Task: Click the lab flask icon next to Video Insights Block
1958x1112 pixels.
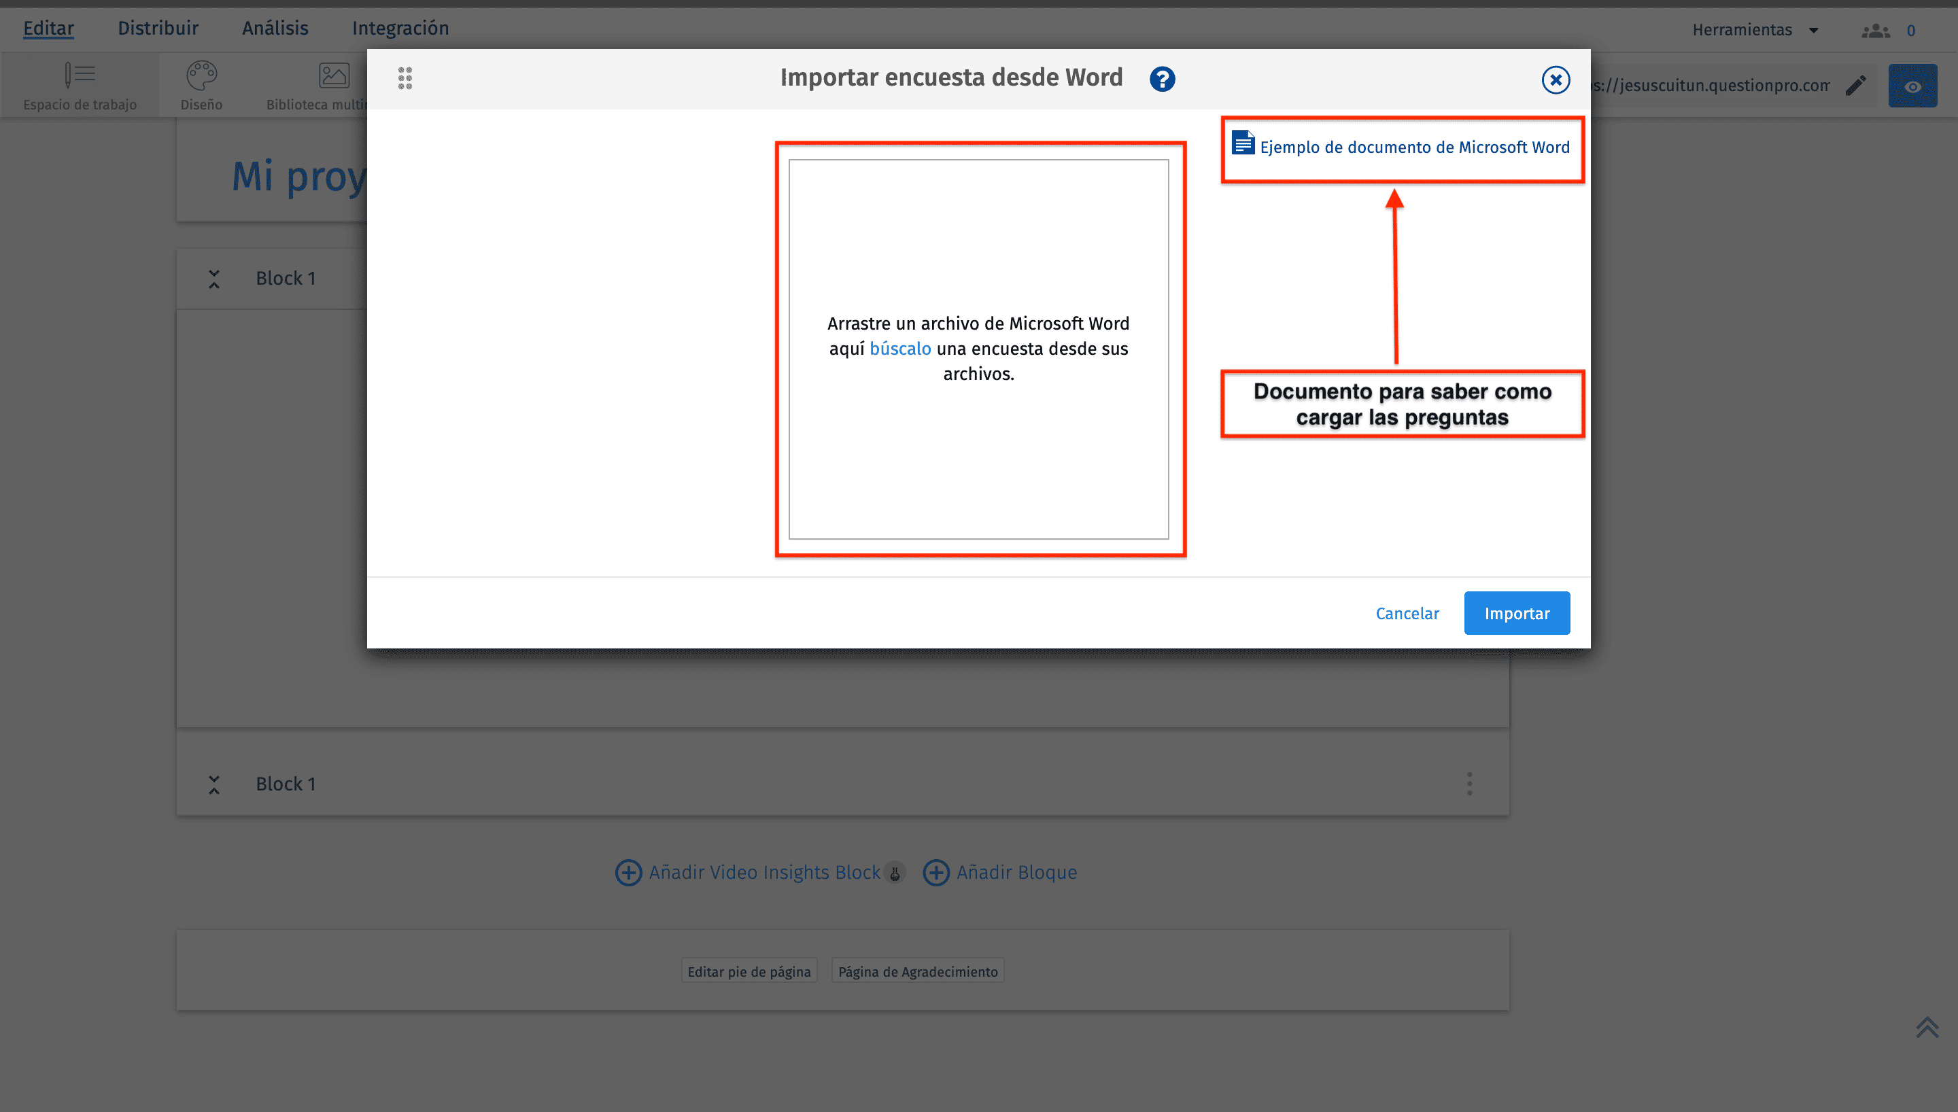Action: coord(895,873)
